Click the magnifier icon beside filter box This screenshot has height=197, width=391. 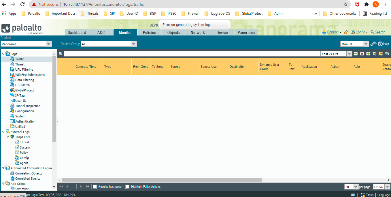click(61, 54)
